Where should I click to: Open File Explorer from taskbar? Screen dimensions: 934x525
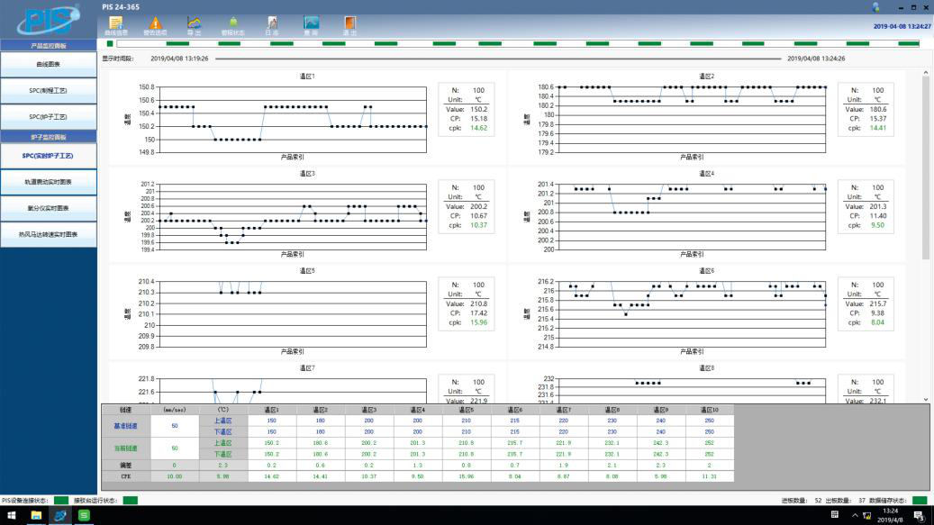36,515
